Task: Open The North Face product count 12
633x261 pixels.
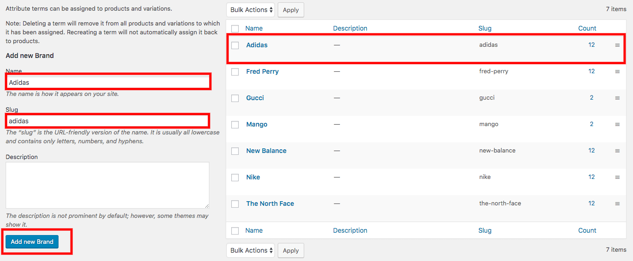Action: (592, 204)
